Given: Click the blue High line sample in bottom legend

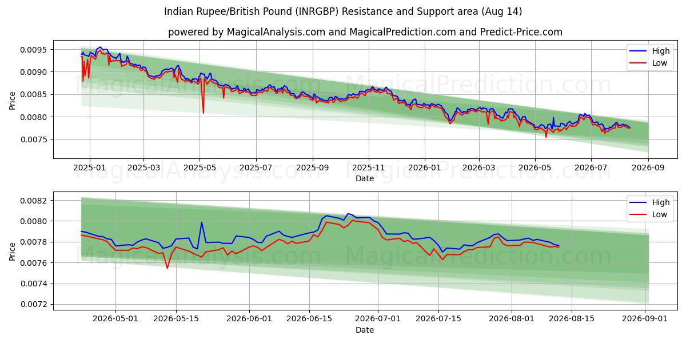Looking at the screenshot, I should [639, 202].
